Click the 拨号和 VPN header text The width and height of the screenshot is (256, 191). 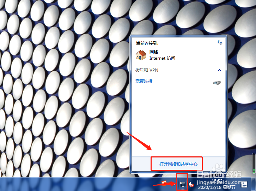tap(147, 70)
